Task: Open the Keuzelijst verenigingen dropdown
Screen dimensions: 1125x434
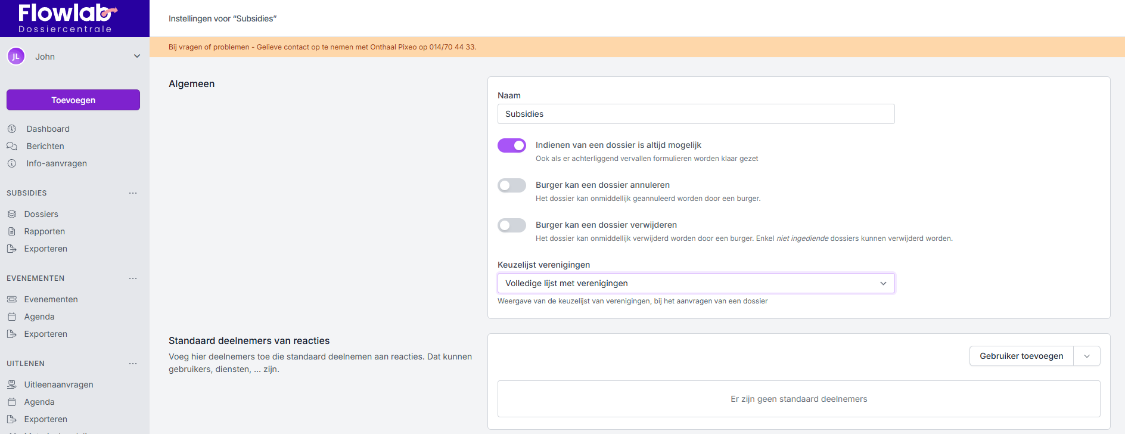Action: (x=695, y=283)
